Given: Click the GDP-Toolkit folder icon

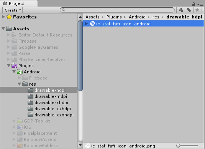Looking at the screenshot, I should pos(20,121).
